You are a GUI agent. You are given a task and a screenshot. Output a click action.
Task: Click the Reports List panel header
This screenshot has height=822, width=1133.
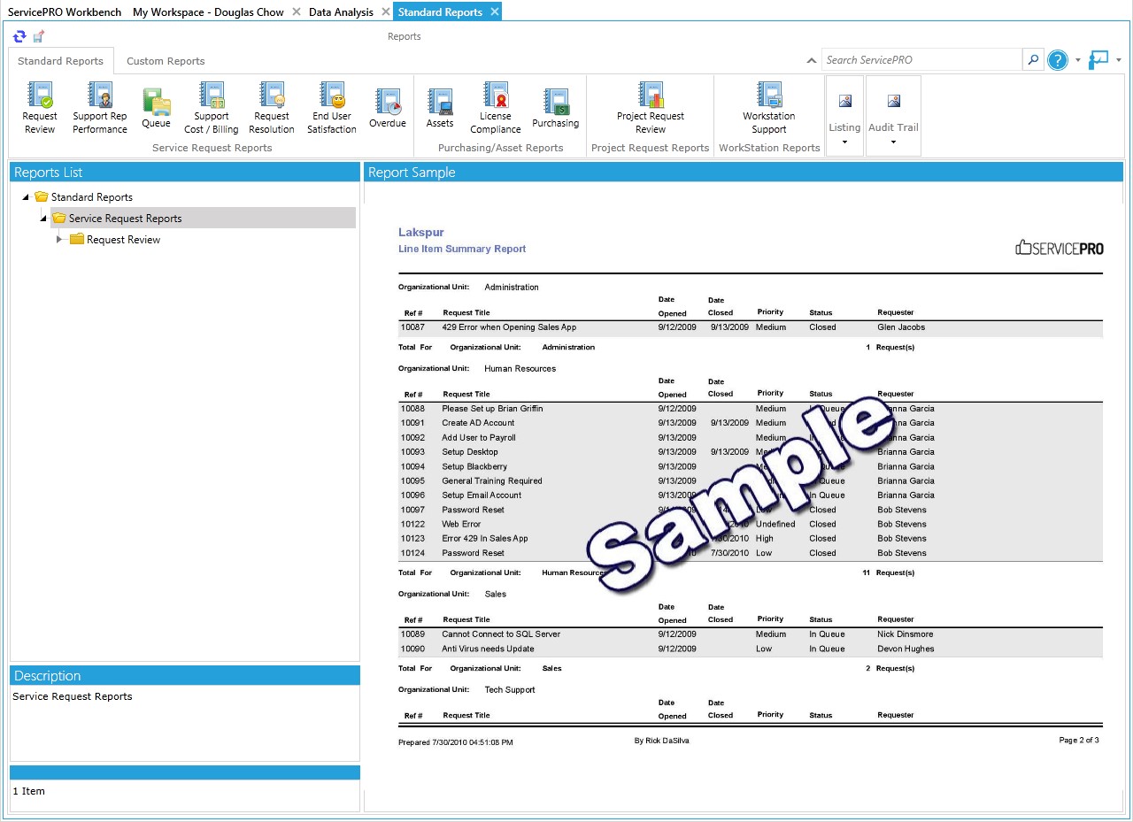[x=184, y=173]
